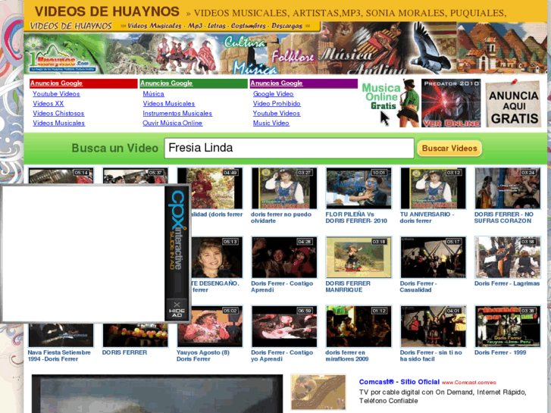Open the Ouvir Música Online link
The image size is (551, 413).
[172, 124]
